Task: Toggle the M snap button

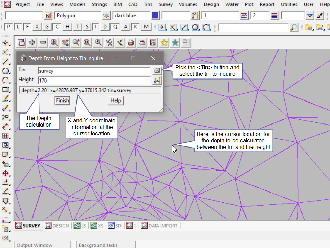Action: [x=146, y=27]
